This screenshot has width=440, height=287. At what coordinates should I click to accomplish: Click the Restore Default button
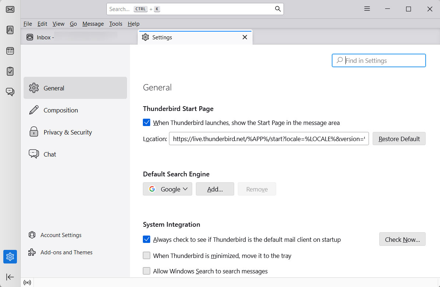click(399, 139)
